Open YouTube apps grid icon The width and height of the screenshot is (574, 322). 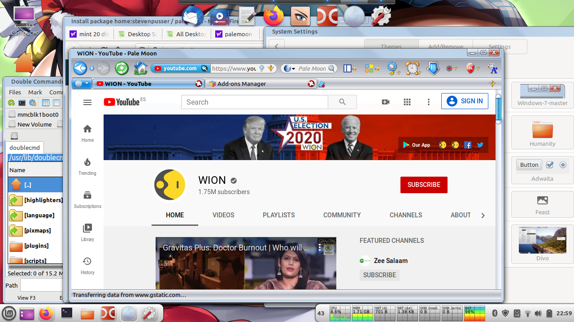click(x=407, y=102)
